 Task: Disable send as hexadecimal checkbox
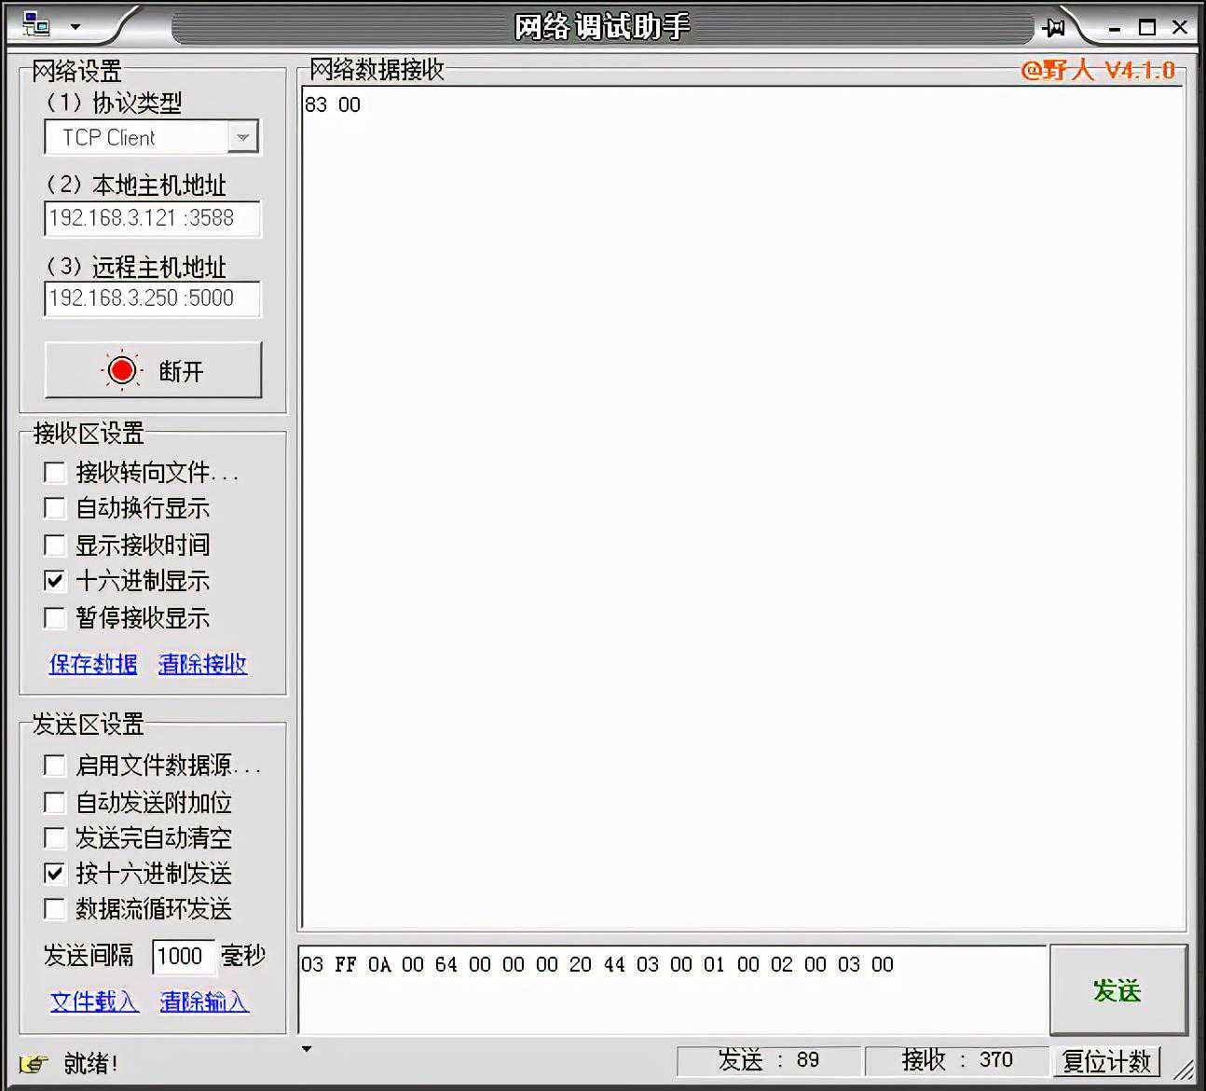pyautogui.click(x=55, y=874)
